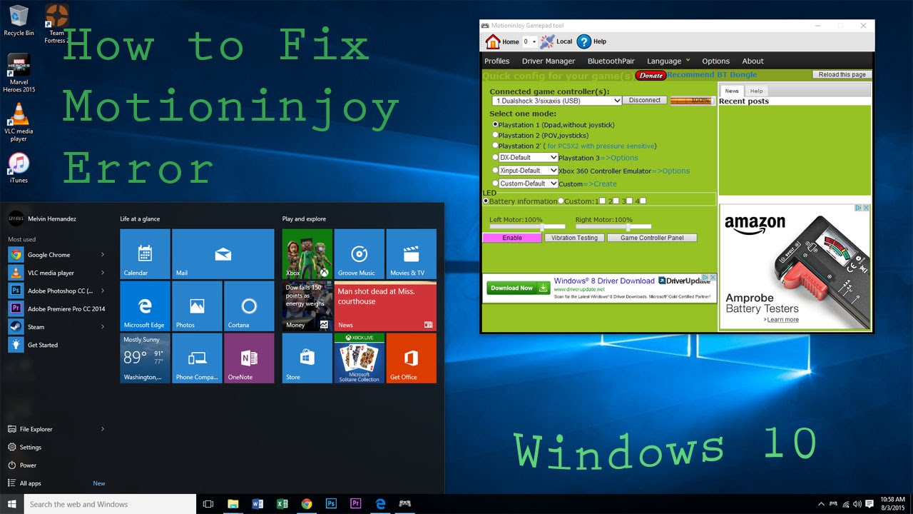Screen dimensions: 913x514
Task: Open the Options menu item
Action: tap(715, 61)
